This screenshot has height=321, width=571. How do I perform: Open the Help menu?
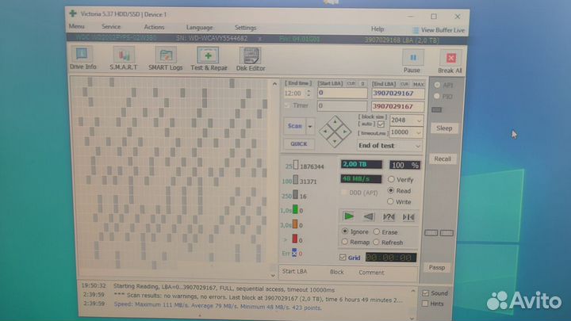tap(377, 29)
